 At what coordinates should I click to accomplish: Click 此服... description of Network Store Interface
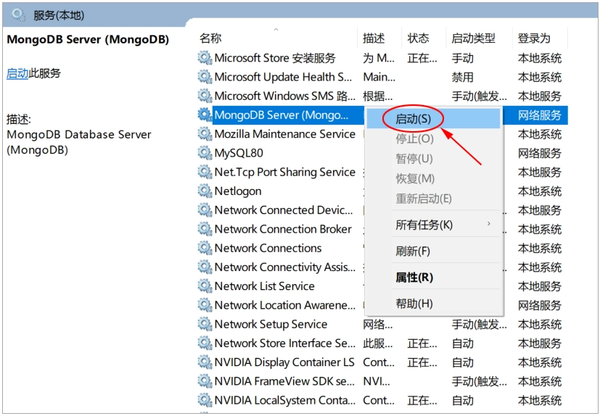click(378, 344)
